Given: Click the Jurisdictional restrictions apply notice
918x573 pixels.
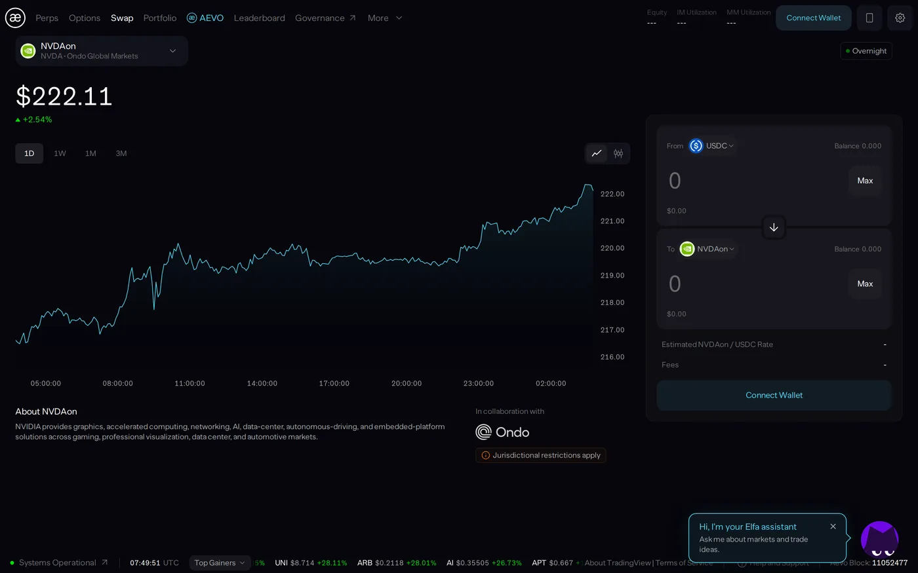Looking at the screenshot, I should coord(541,455).
